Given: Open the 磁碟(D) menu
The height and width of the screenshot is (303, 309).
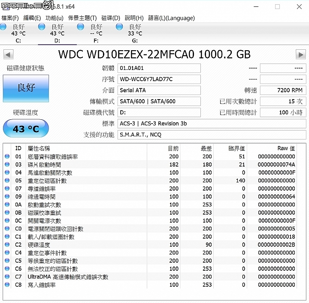Looking at the screenshot, I should point(111,18).
